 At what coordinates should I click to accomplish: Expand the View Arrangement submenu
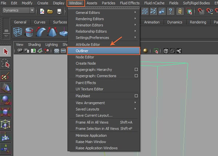(104, 103)
